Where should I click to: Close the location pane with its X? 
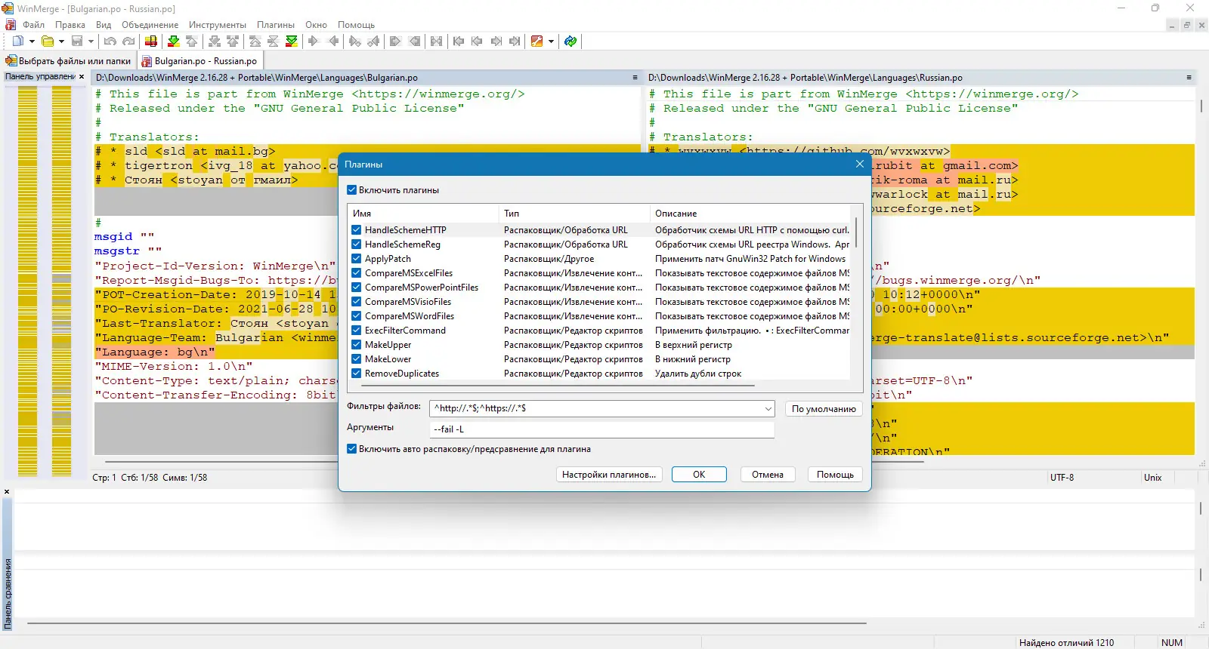point(82,77)
